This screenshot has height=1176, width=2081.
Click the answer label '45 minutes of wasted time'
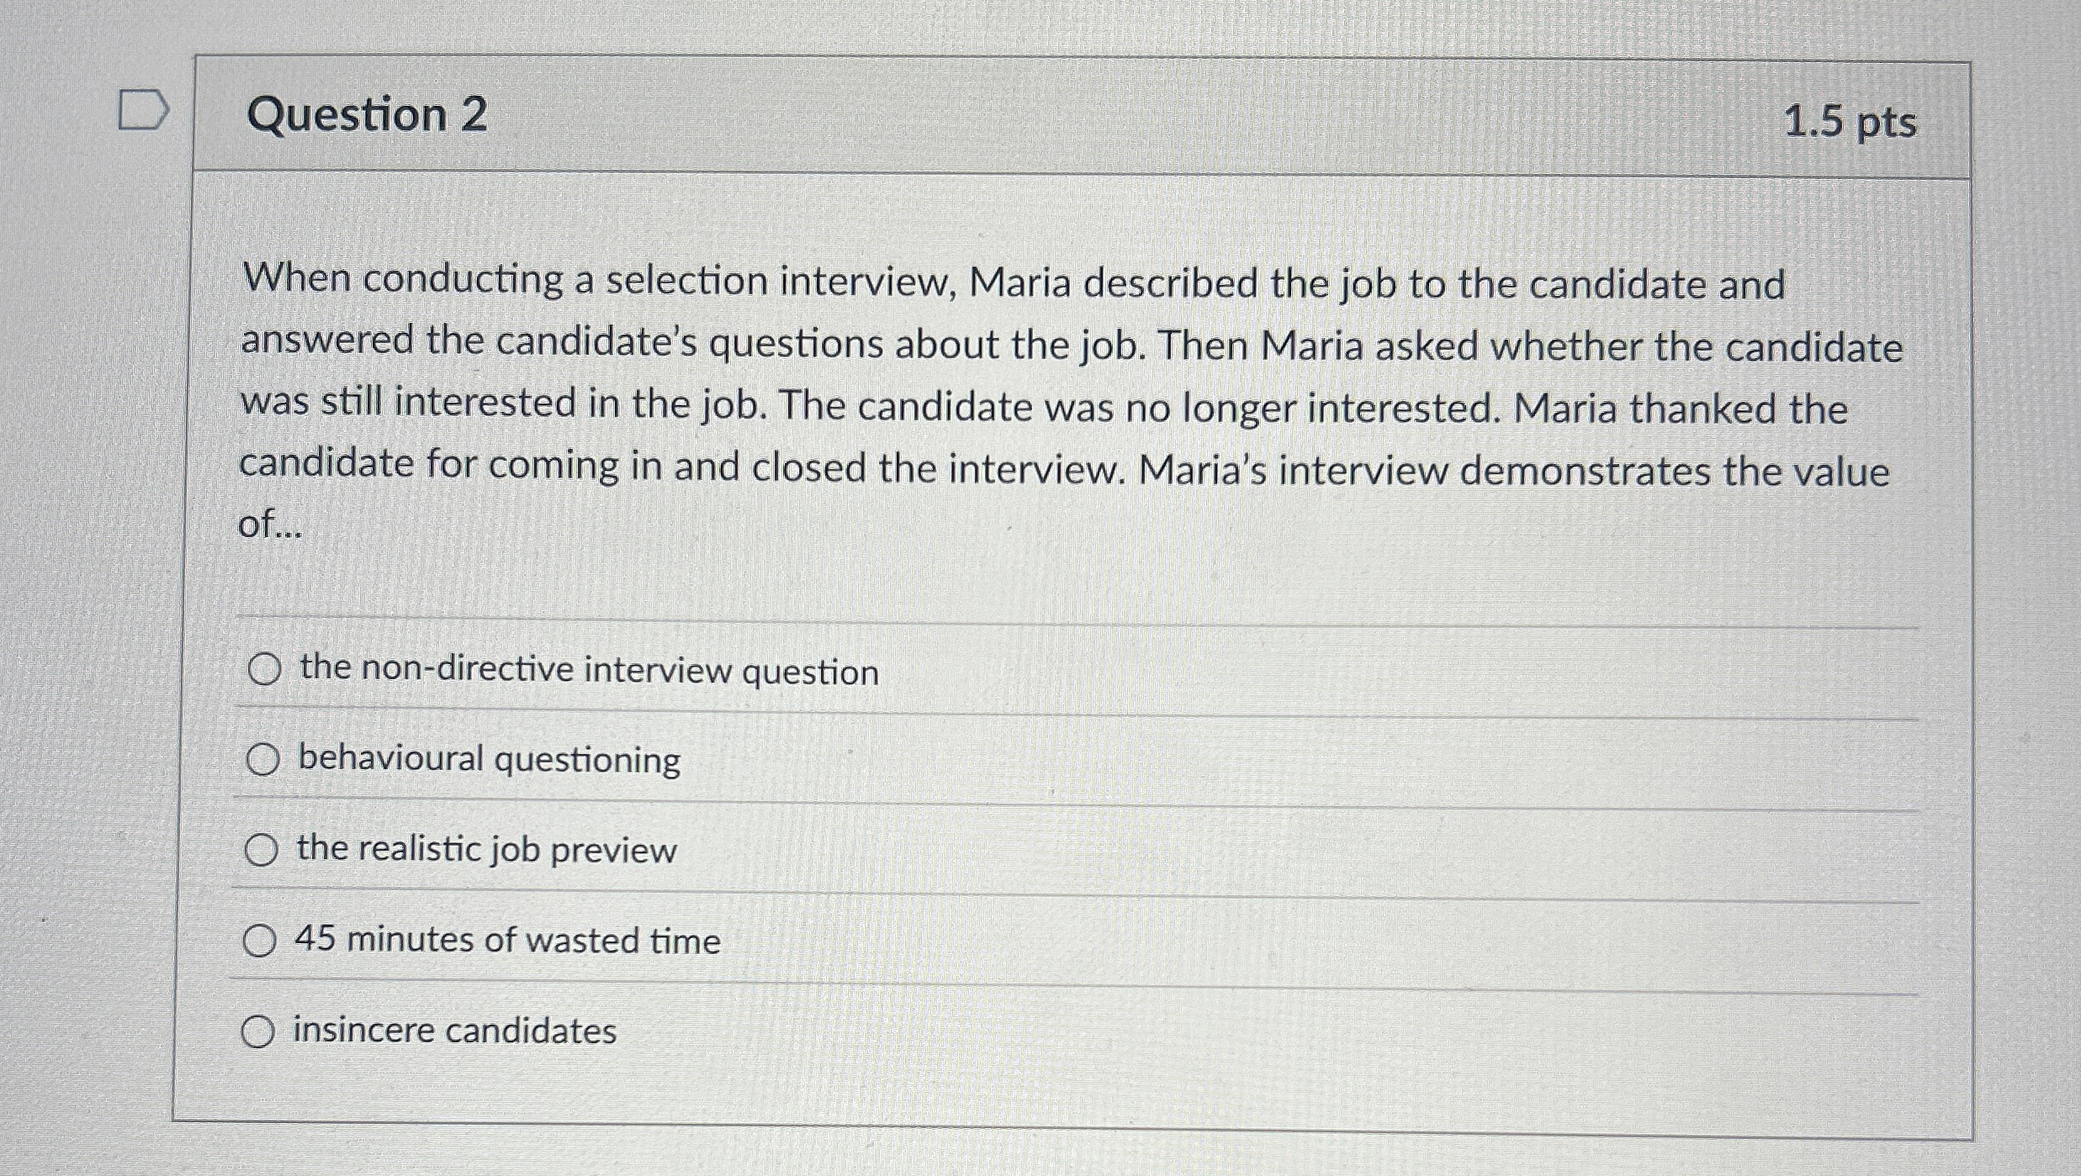click(506, 942)
